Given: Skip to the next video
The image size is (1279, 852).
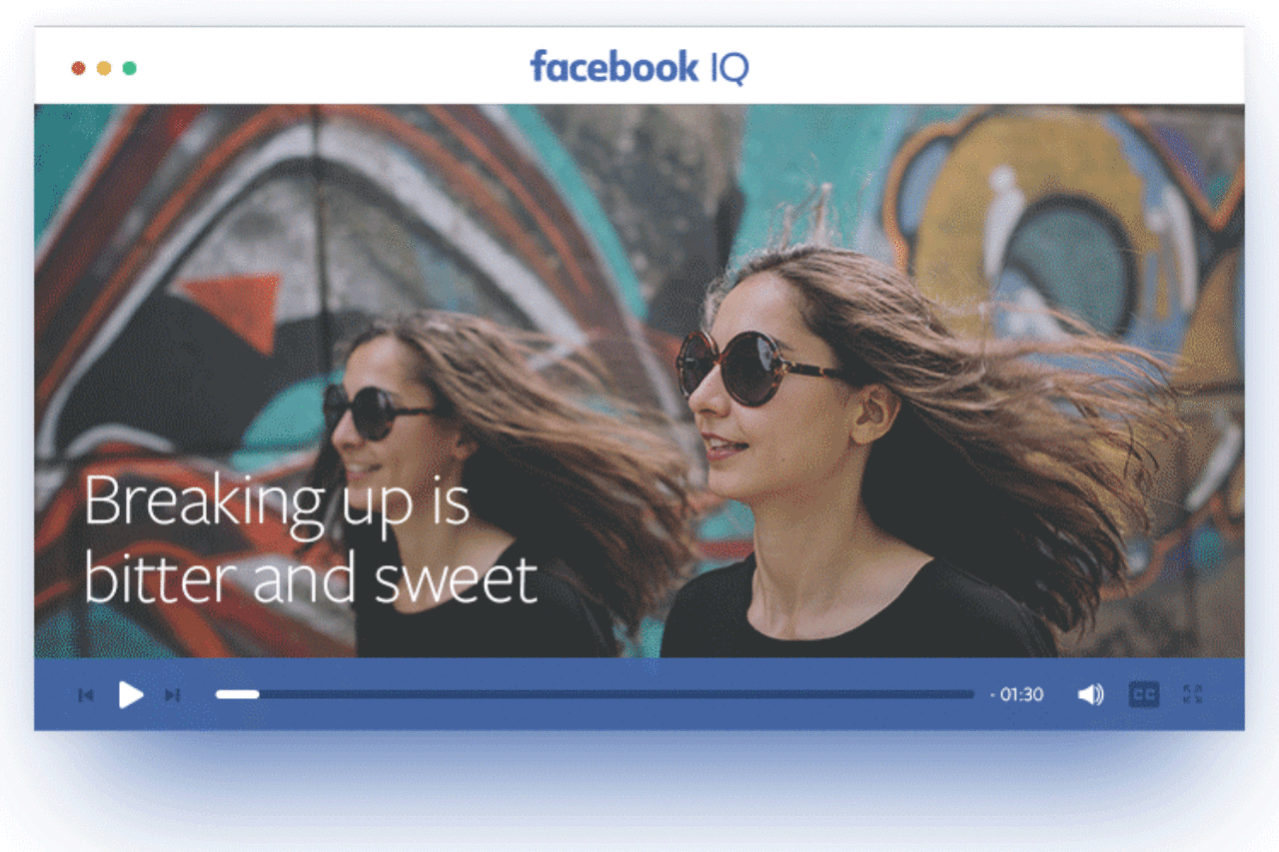Looking at the screenshot, I should (172, 695).
